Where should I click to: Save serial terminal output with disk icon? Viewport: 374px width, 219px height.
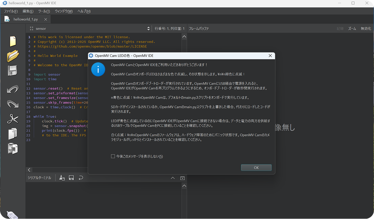[x=71, y=178]
